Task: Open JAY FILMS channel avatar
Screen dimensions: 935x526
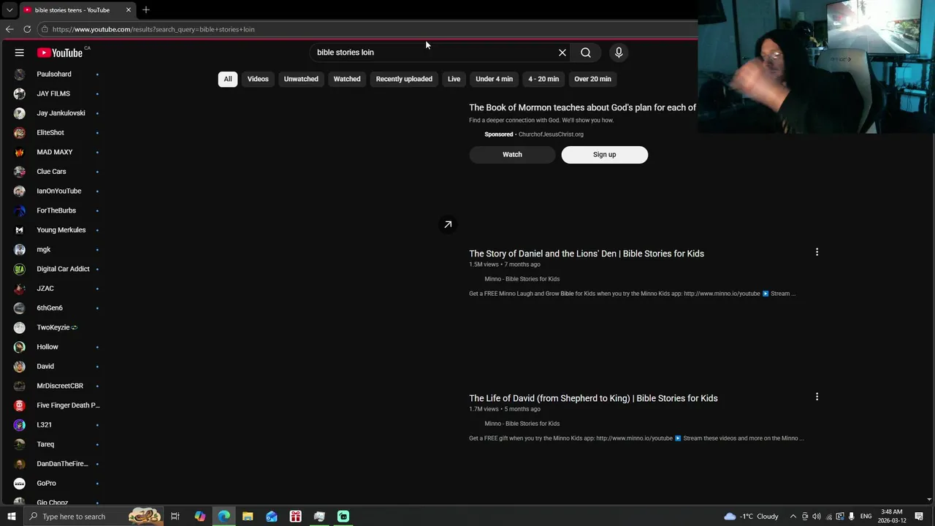Action: [20, 94]
